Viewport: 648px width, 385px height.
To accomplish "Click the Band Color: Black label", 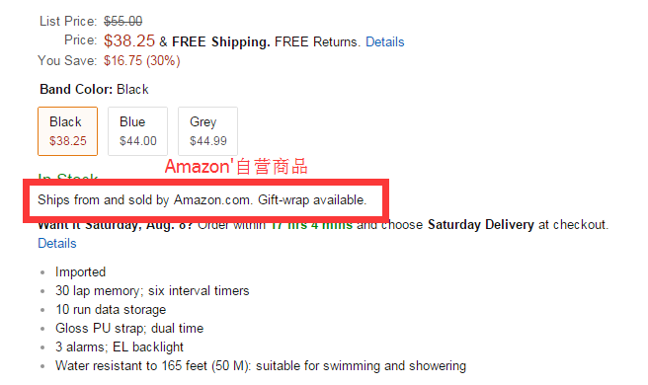I will click(x=94, y=89).
